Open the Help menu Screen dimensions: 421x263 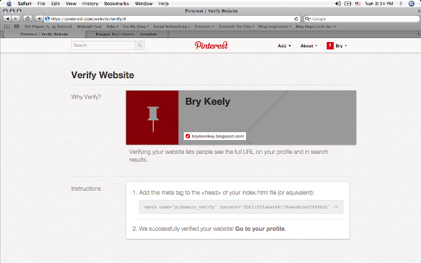(163, 3)
